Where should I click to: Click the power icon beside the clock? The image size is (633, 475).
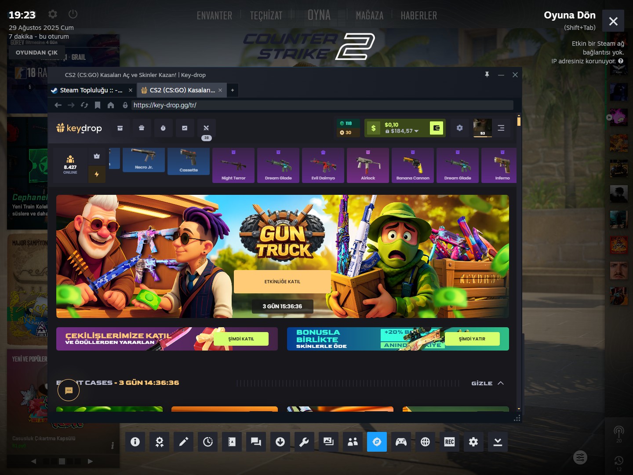[x=73, y=14]
